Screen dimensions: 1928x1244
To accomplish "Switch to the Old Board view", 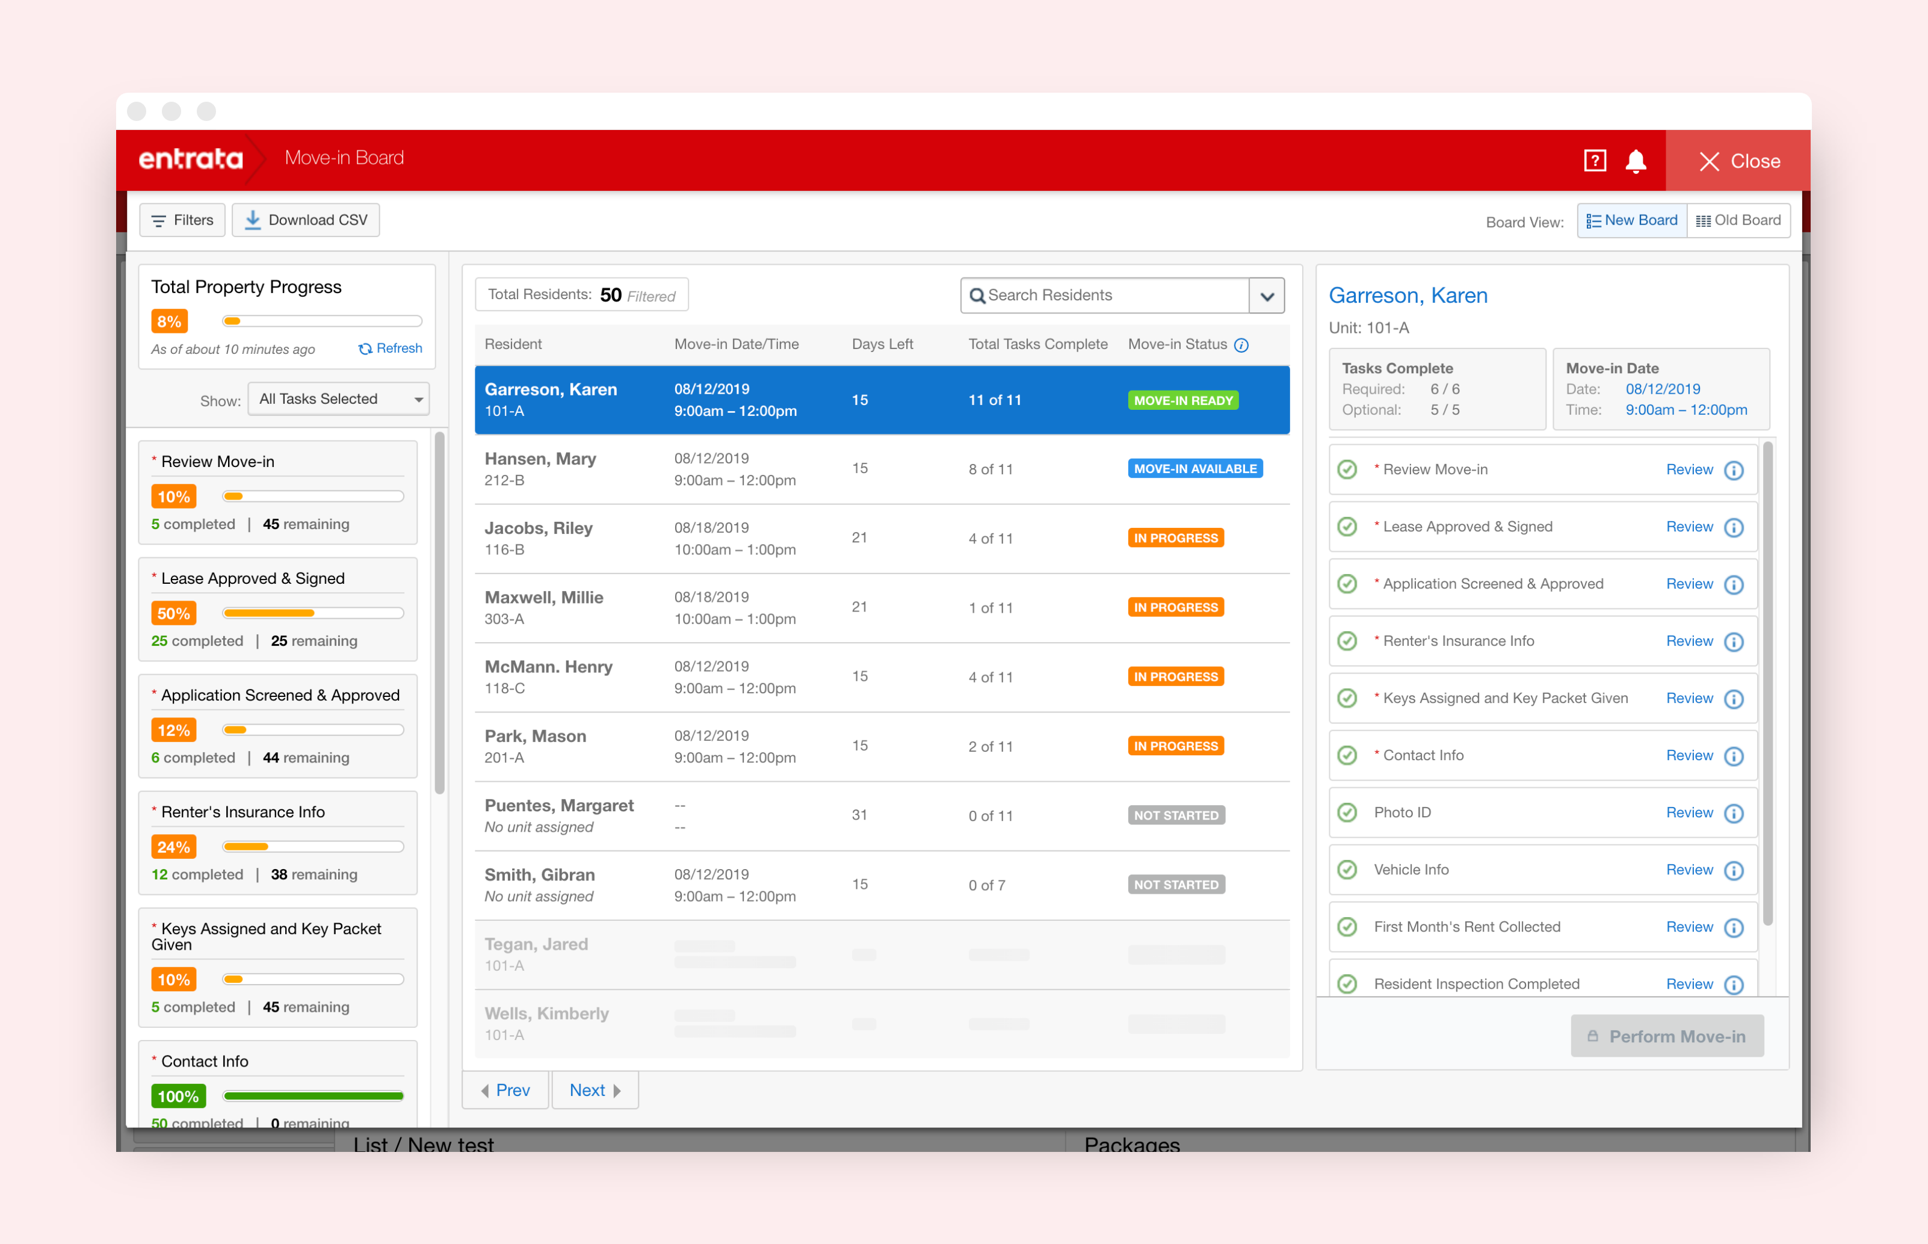I will (1738, 220).
